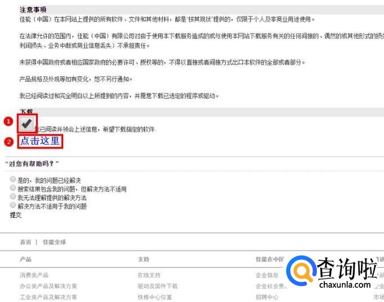The image size is (384, 302).
Task: Tick the download agreement checkbox
Action: point(26,123)
